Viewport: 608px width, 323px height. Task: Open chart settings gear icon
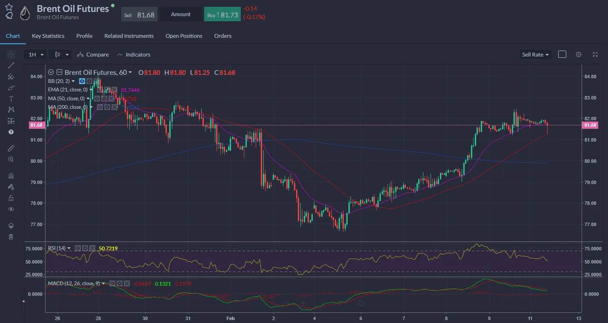579,54
